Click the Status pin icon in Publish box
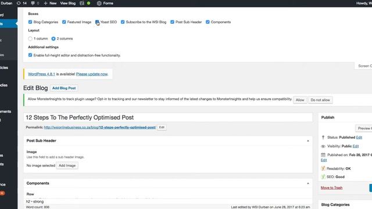This screenshot has width=372, height=209. (323, 138)
